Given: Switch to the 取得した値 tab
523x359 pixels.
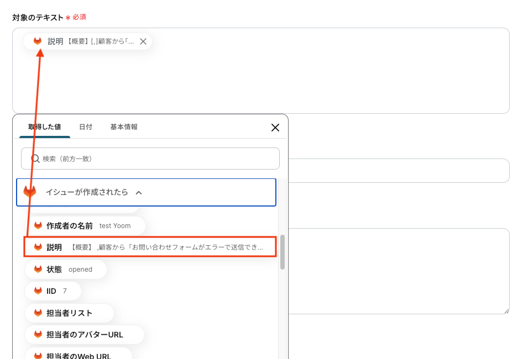Looking at the screenshot, I should point(45,127).
